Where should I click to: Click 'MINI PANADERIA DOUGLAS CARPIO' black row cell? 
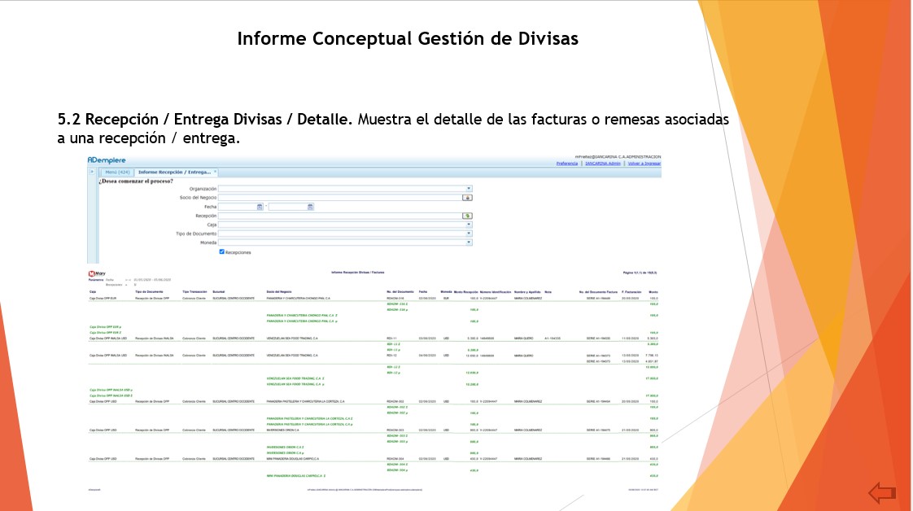click(292, 459)
